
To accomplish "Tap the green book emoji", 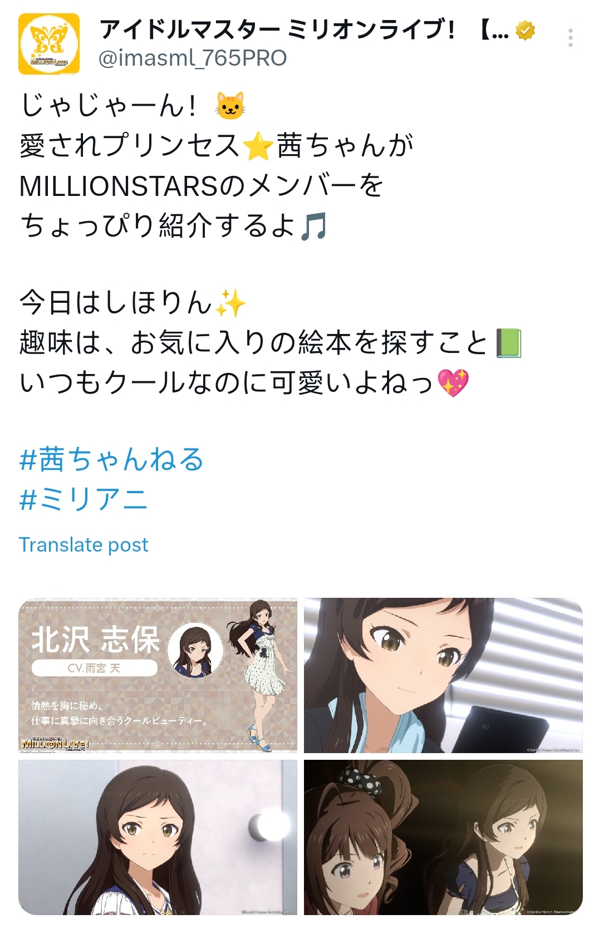I will 509,343.
